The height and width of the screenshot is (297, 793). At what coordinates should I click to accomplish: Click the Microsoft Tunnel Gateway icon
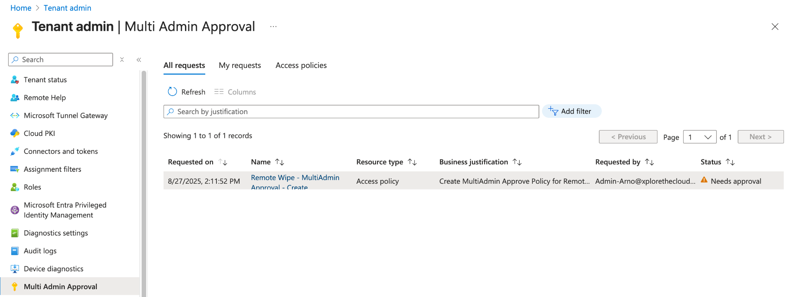15,116
